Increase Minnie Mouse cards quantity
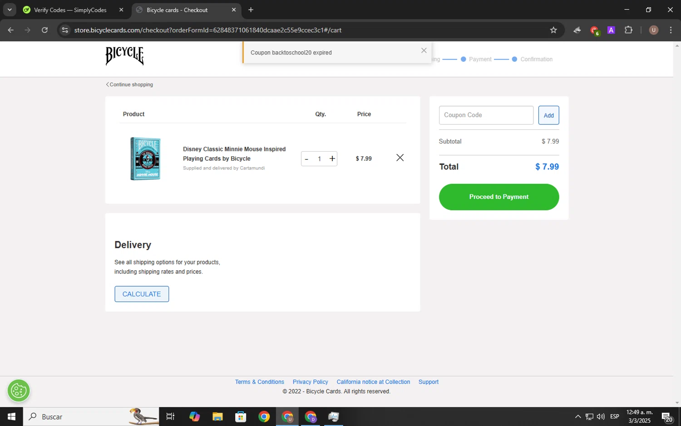Viewport: 681px width, 426px height. point(332,159)
